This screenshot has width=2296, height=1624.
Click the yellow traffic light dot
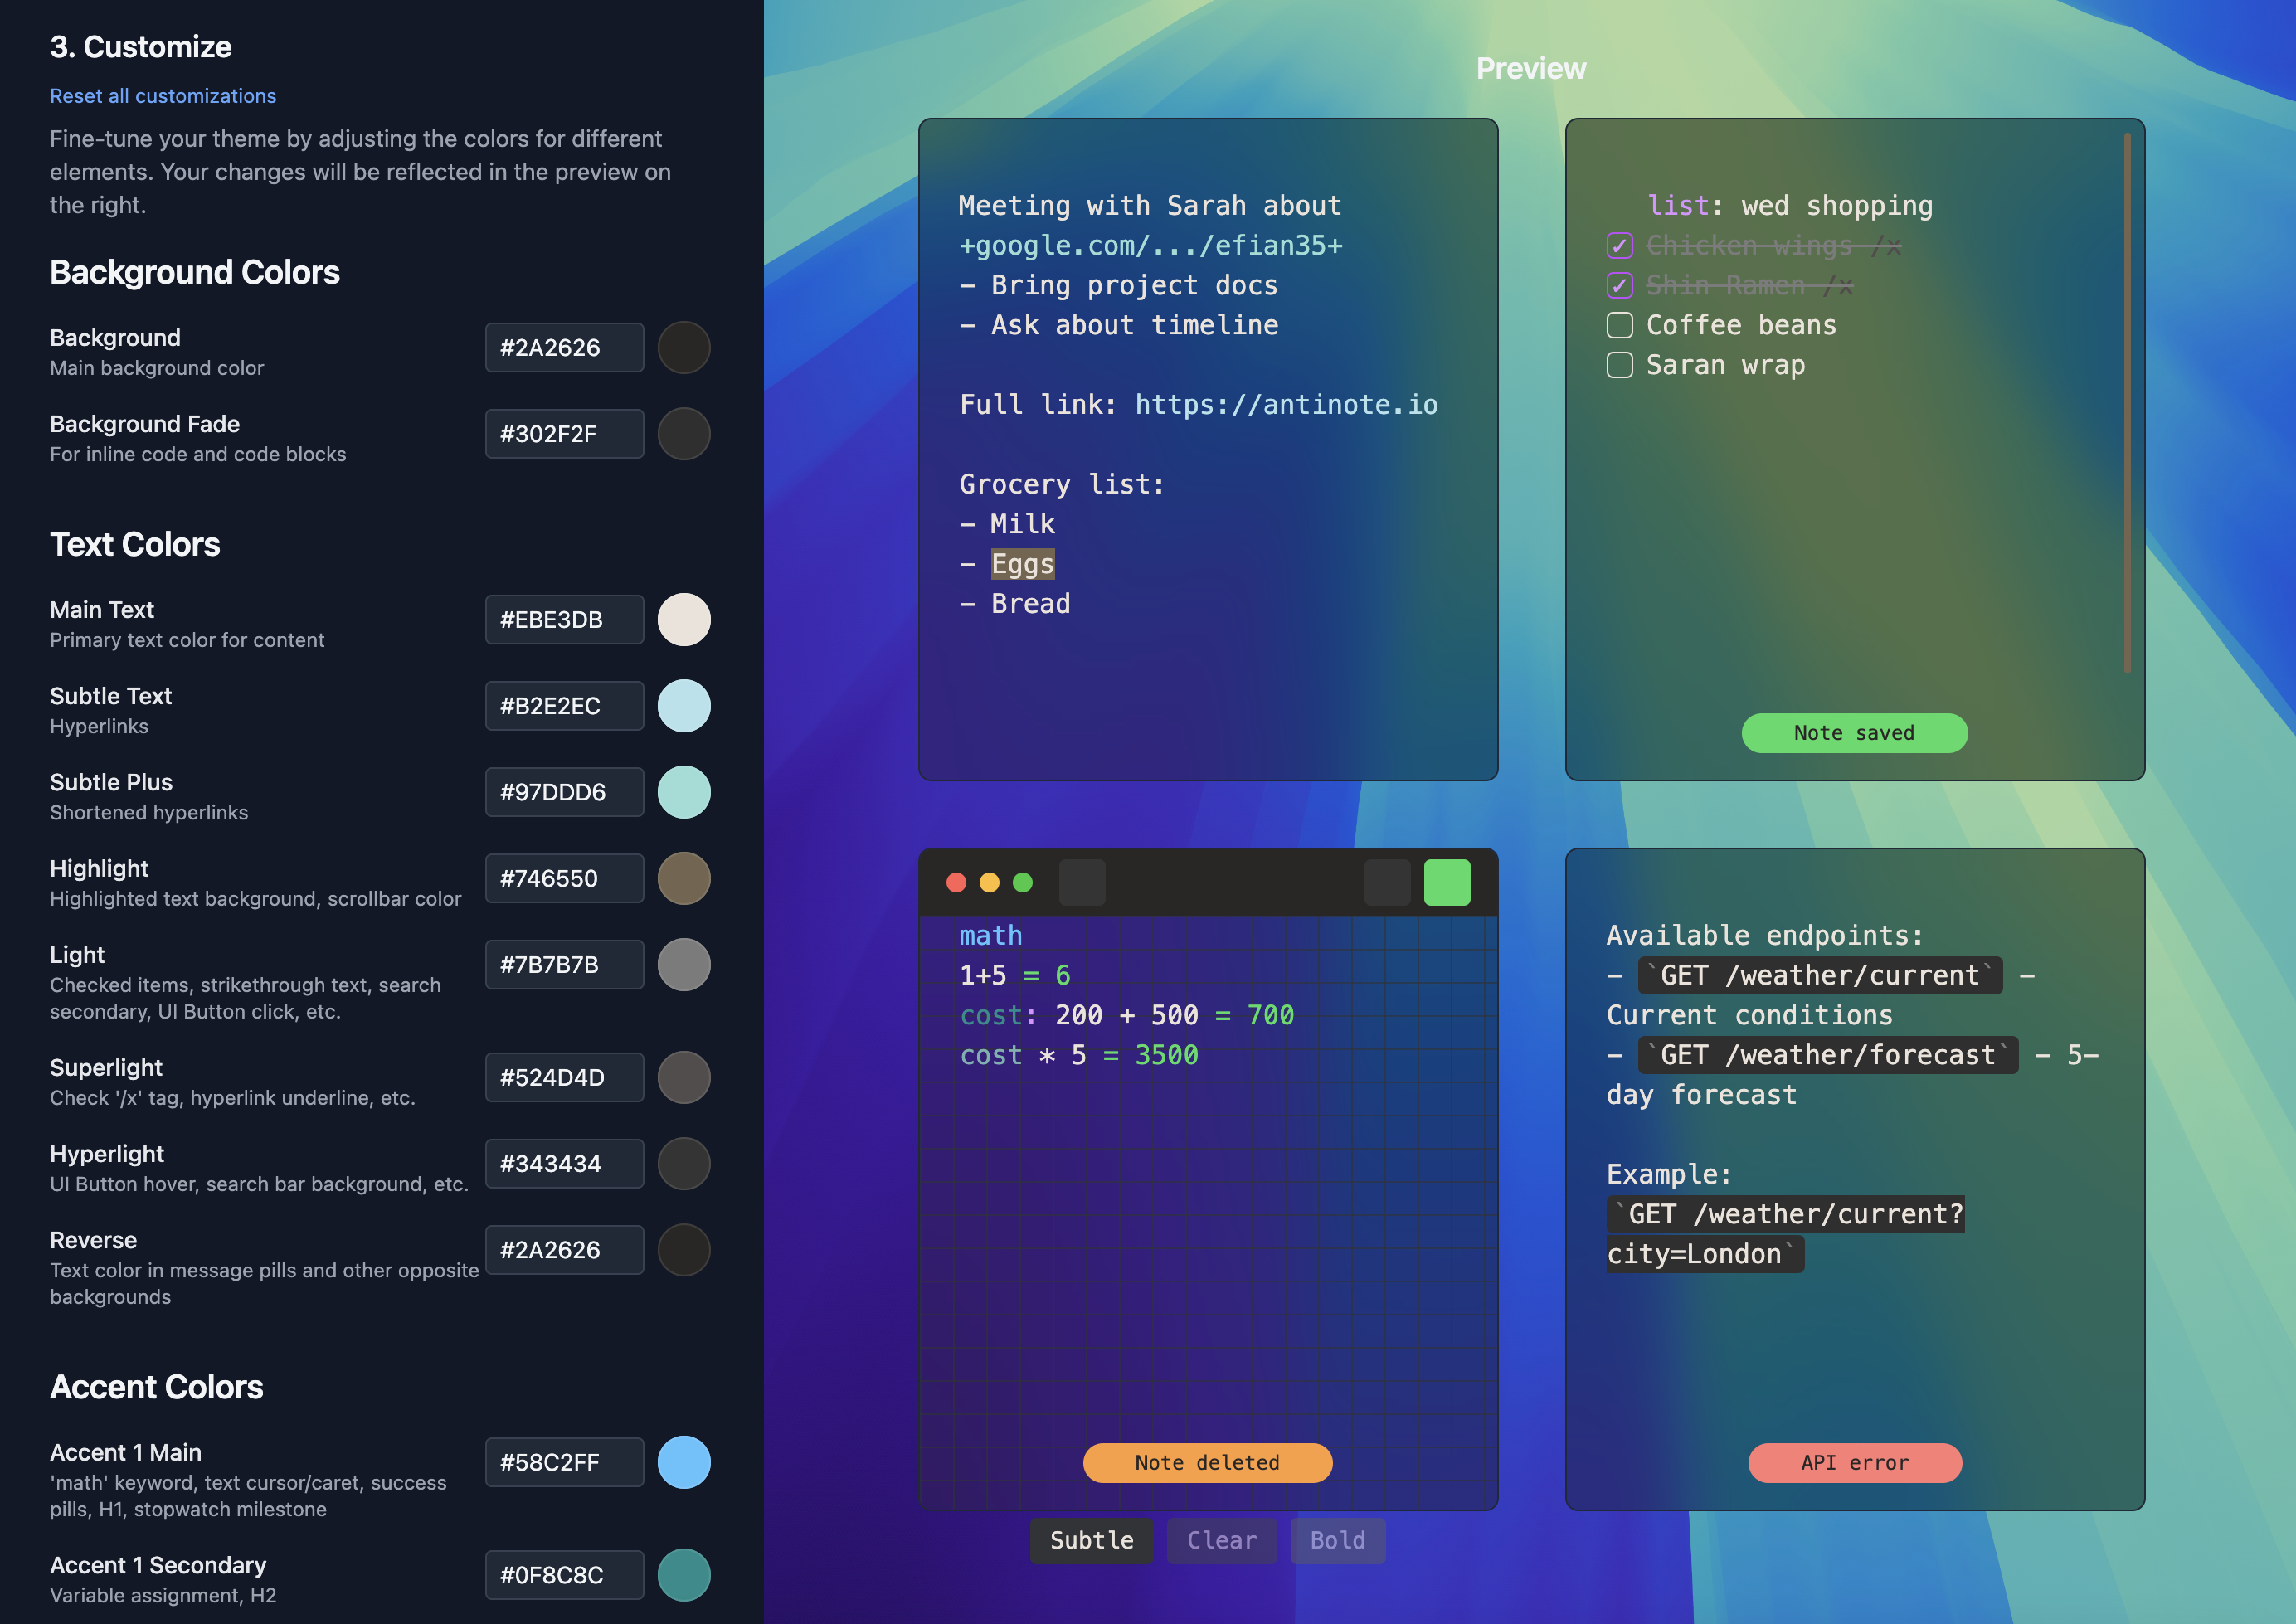coord(990,882)
